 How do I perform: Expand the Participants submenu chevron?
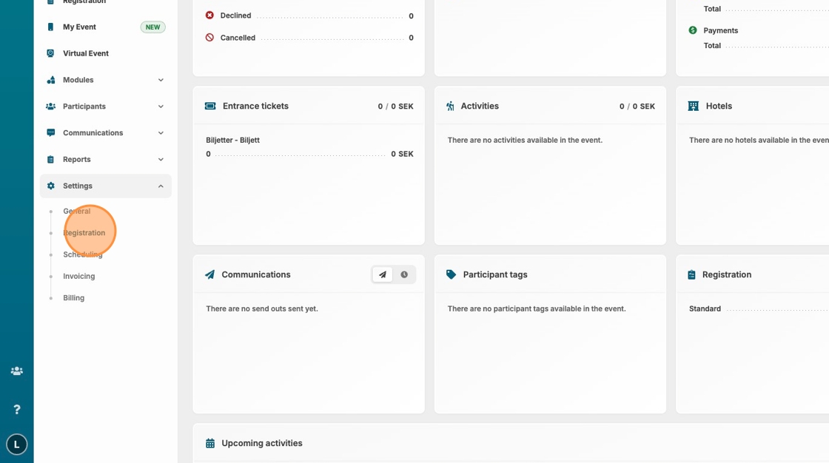(x=161, y=107)
